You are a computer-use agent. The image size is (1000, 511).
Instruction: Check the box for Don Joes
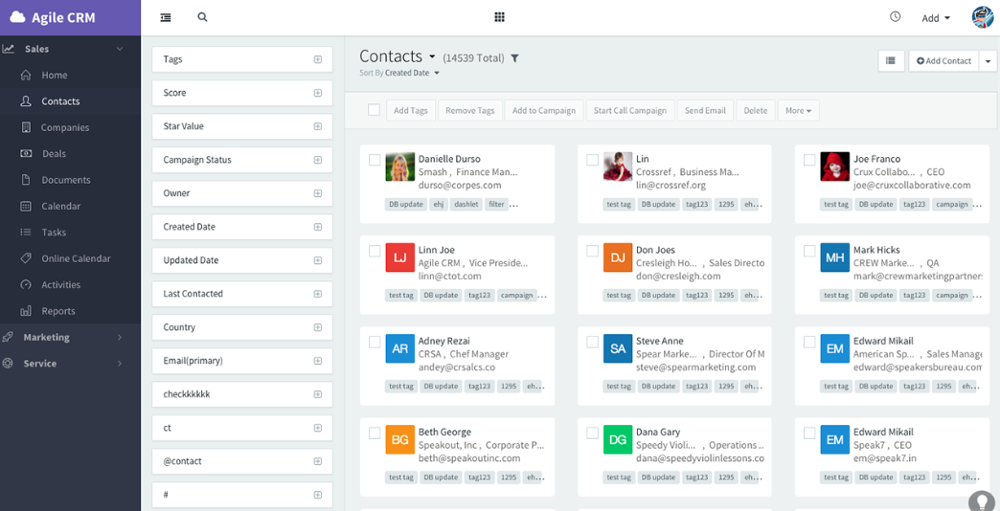coord(593,251)
